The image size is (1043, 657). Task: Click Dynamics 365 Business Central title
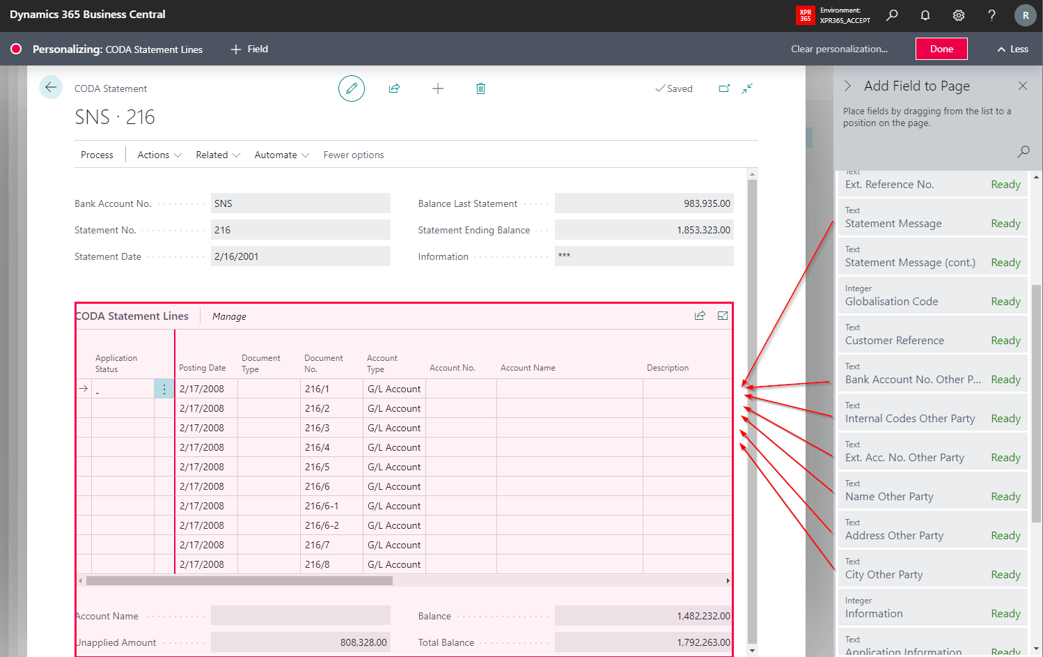[88, 15]
